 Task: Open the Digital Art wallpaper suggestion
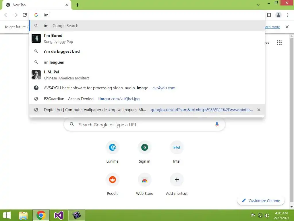[x=147, y=110]
